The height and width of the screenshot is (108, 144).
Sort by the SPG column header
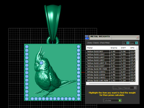click(x=132, y=48)
